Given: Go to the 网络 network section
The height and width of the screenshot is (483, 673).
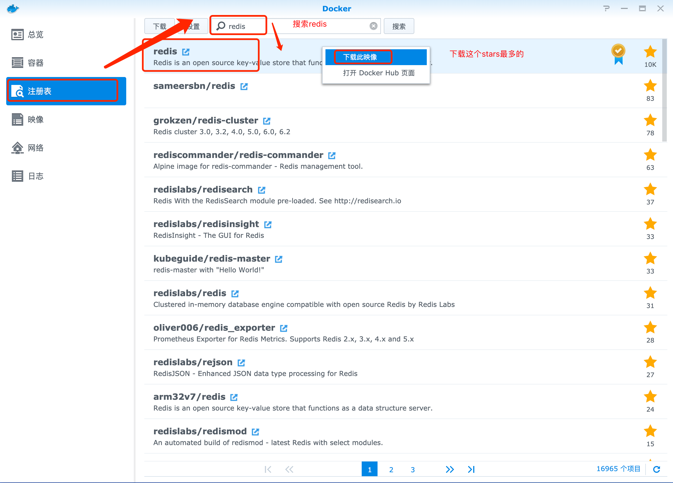Looking at the screenshot, I should pos(36,148).
